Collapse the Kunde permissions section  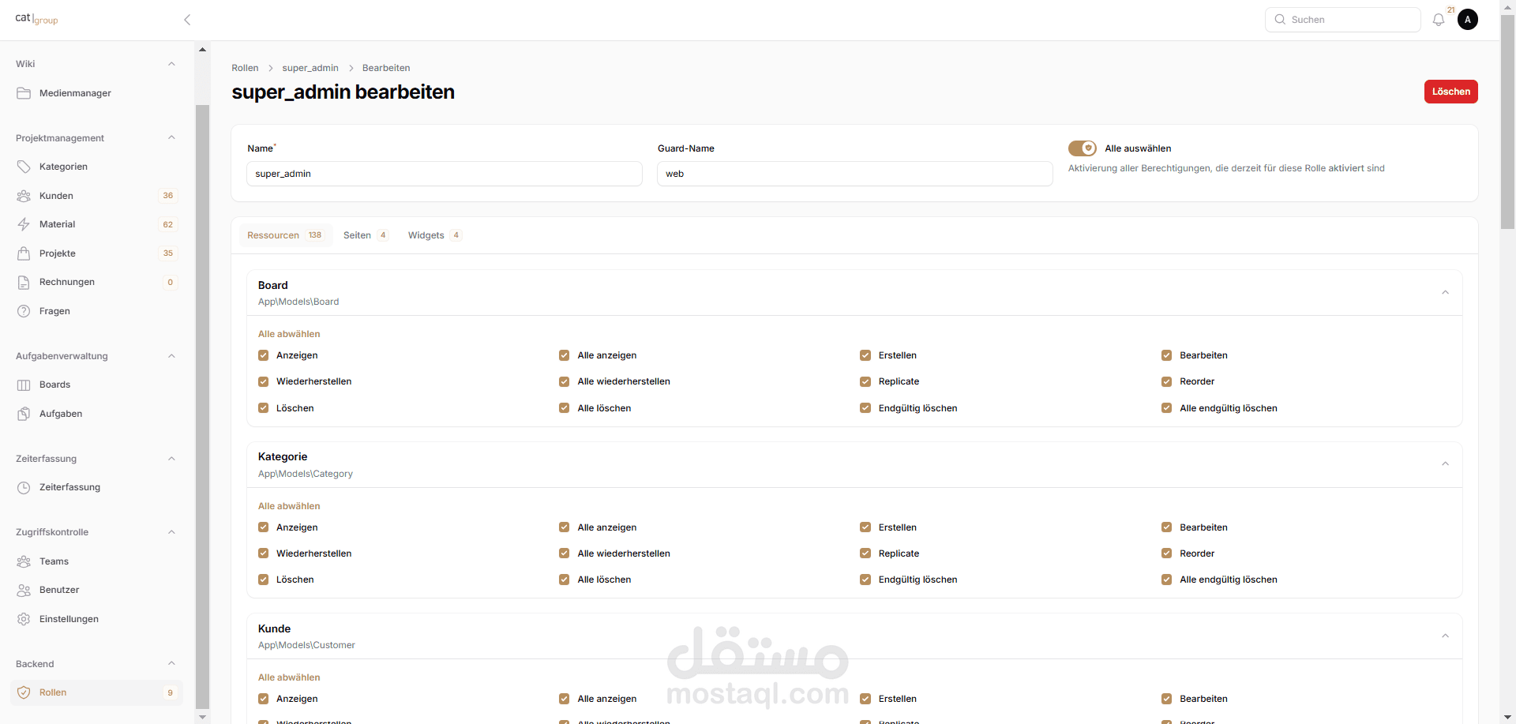pos(1445,636)
